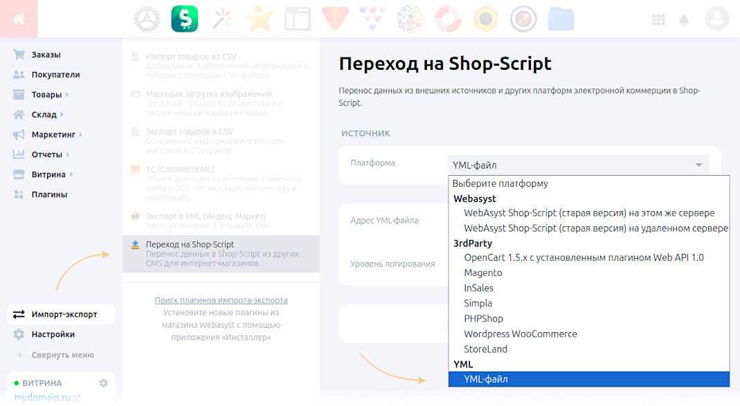Open the blue folder app icon

(x=561, y=19)
